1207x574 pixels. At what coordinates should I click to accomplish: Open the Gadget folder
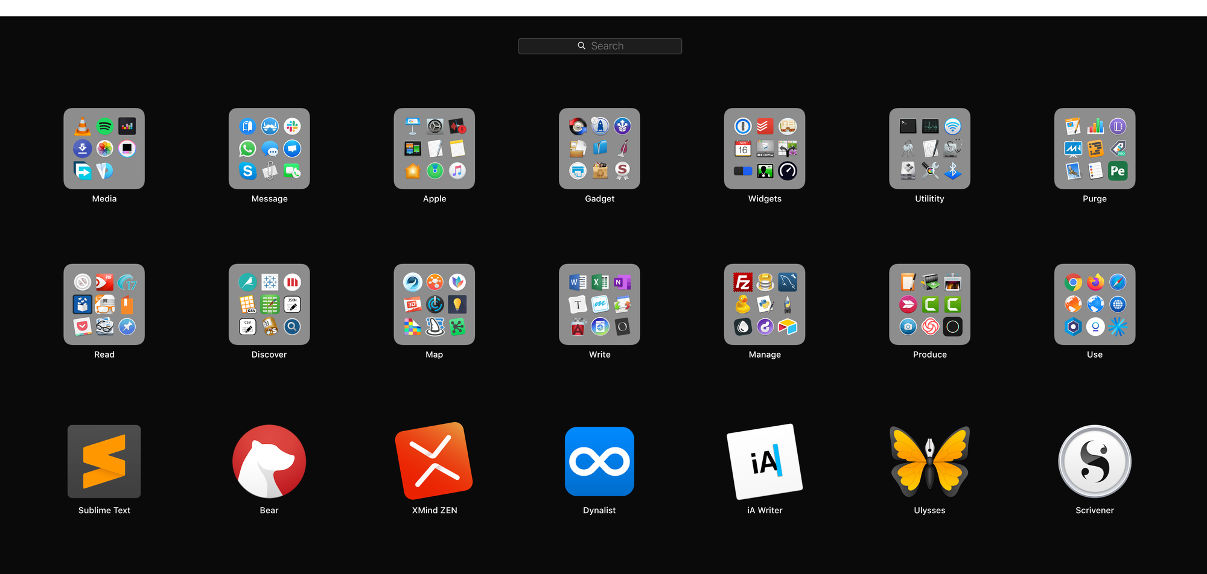[599, 148]
